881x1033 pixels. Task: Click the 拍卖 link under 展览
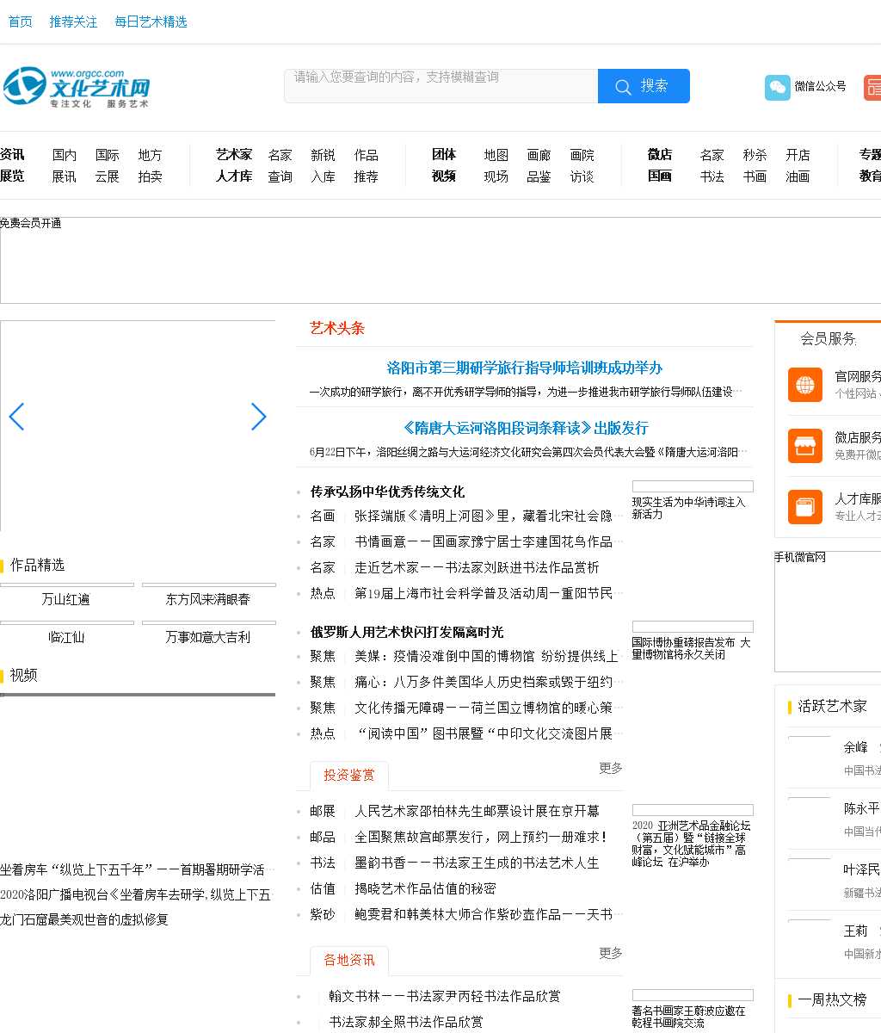[x=150, y=176]
